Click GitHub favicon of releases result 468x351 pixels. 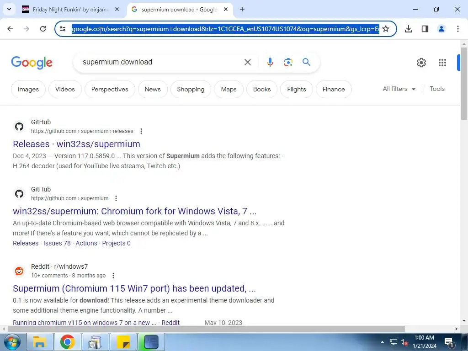click(19, 127)
